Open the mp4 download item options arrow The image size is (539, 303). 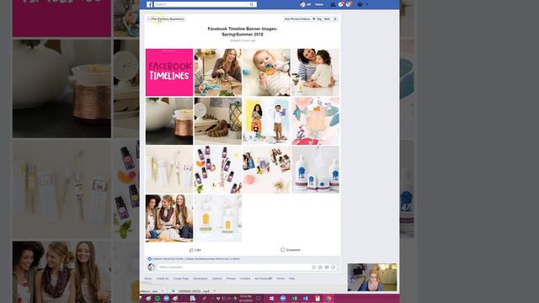coord(215,291)
